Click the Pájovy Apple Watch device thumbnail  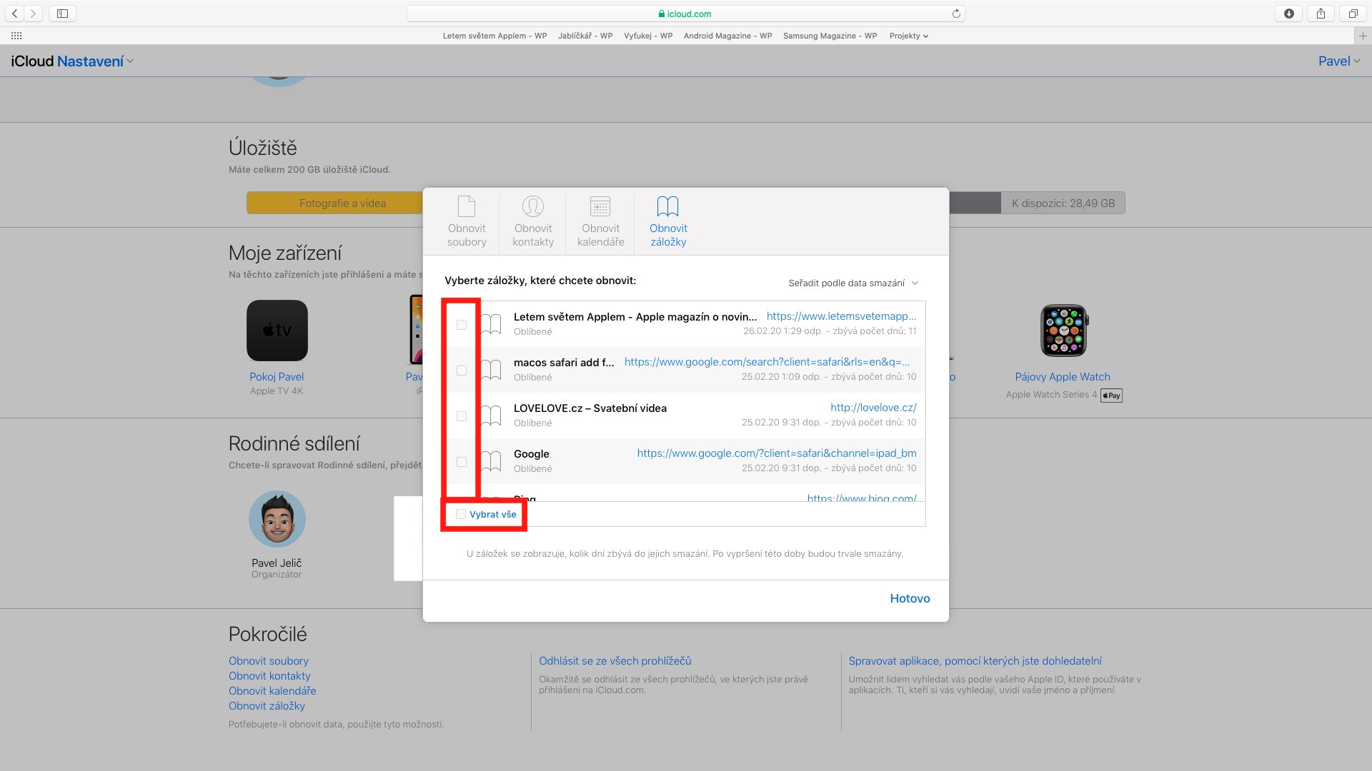coord(1063,331)
